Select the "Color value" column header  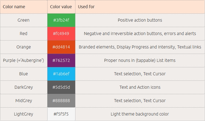coord(61,7)
